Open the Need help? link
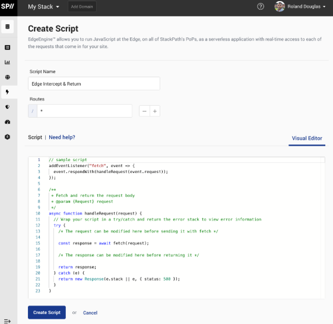Viewport: 333px width, 324px height. (x=62, y=137)
